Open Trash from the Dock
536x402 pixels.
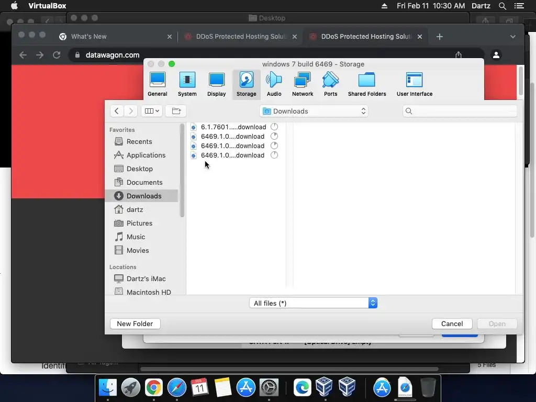click(x=428, y=388)
